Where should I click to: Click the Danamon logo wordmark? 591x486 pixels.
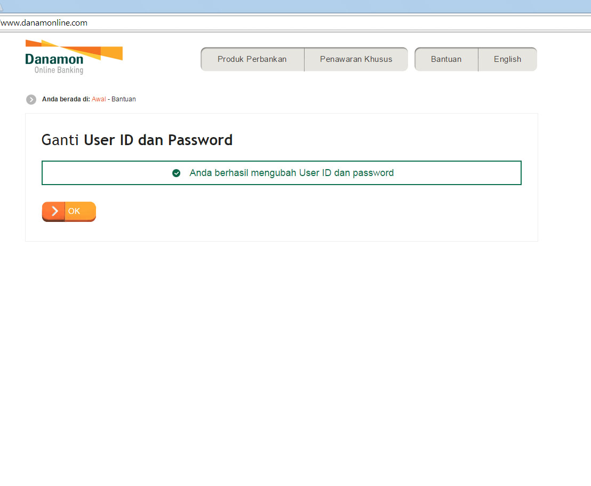54,59
